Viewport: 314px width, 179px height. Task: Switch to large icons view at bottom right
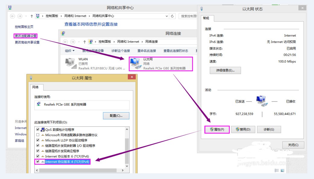tap(282, 170)
